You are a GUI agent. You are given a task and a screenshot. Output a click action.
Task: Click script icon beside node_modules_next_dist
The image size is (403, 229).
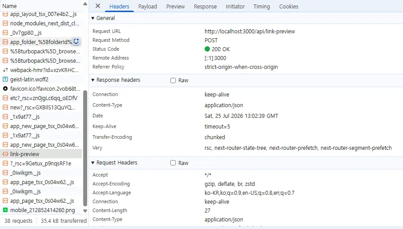(x=5, y=24)
